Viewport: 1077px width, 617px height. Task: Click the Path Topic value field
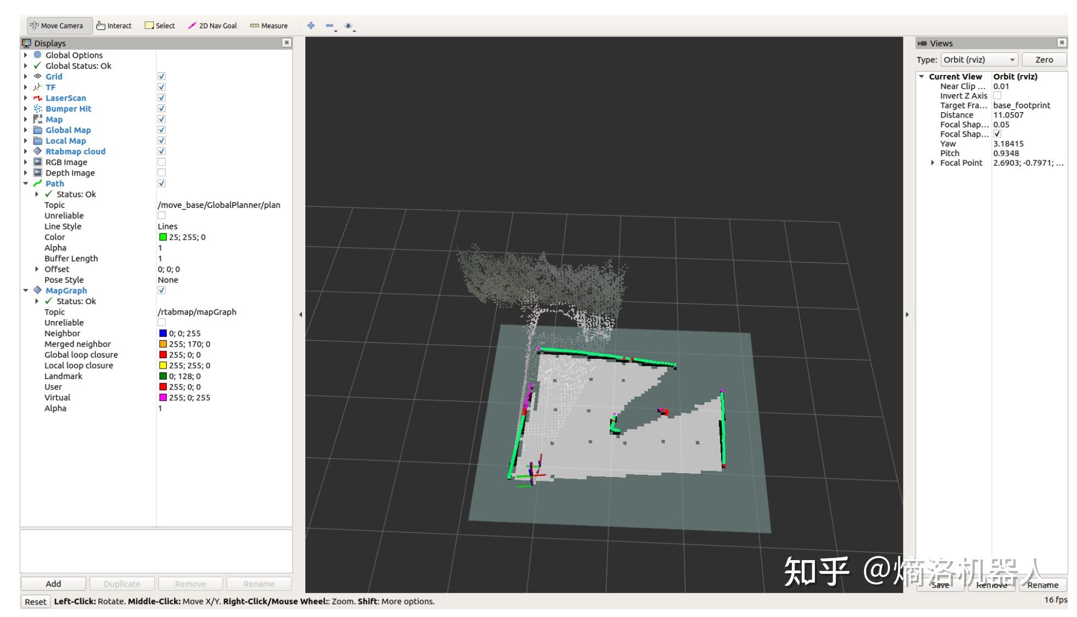[219, 205]
